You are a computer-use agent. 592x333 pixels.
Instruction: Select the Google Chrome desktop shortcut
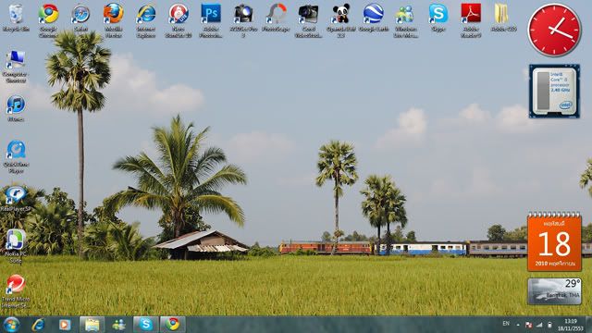click(48, 20)
